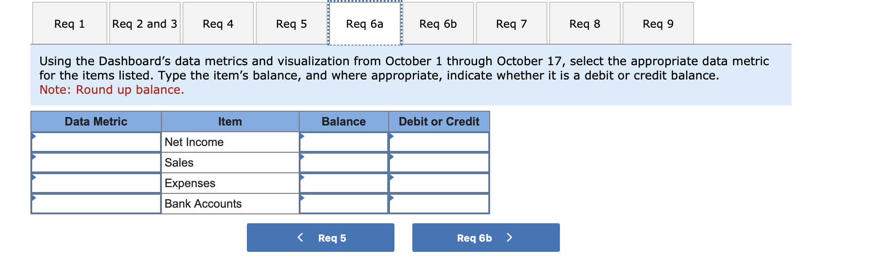
Task: Select the Req 7 tab
Action: tap(511, 24)
